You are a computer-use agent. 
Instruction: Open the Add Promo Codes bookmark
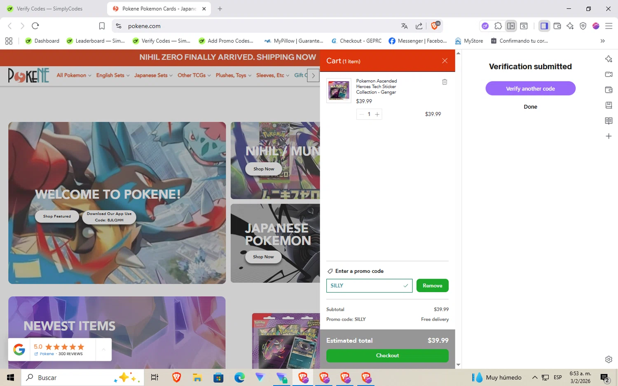226,41
